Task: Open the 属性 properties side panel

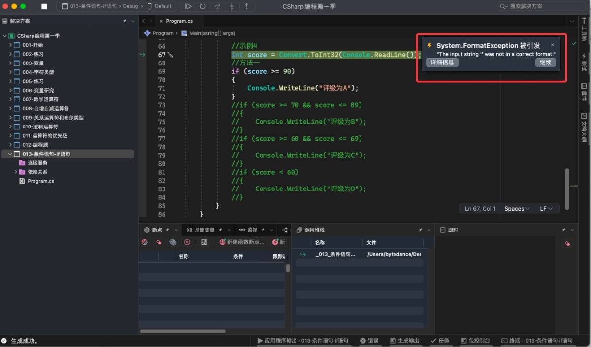Action: point(584,92)
